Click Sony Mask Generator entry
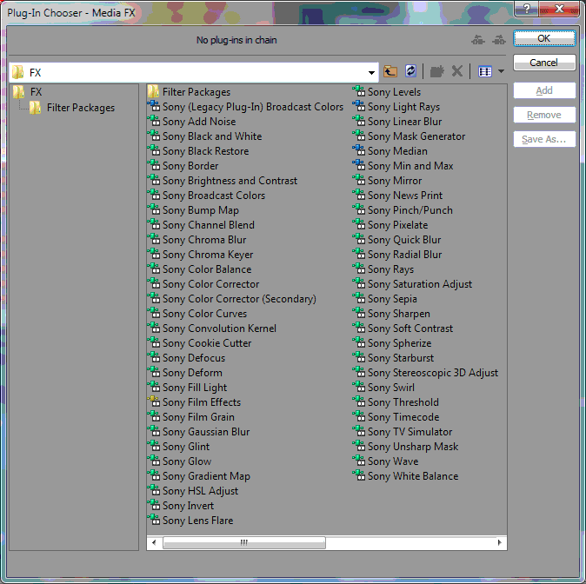The height and width of the screenshot is (584, 586). pyautogui.click(x=410, y=136)
